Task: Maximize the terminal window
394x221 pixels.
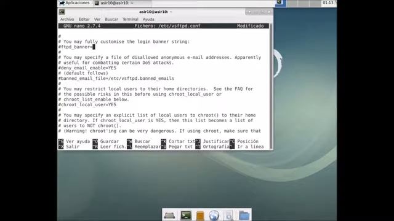Action: [x=262, y=12]
